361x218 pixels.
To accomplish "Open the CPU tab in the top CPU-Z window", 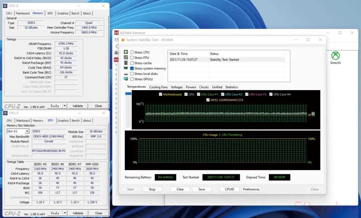I will [x=9, y=13].
